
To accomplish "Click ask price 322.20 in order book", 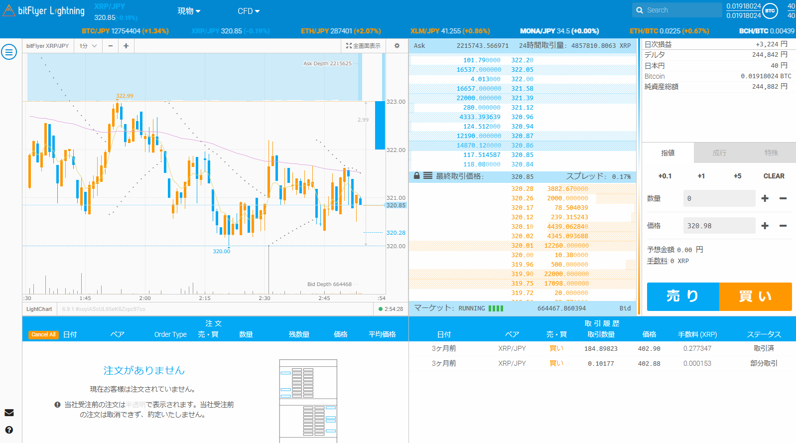I will coord(522,60).
